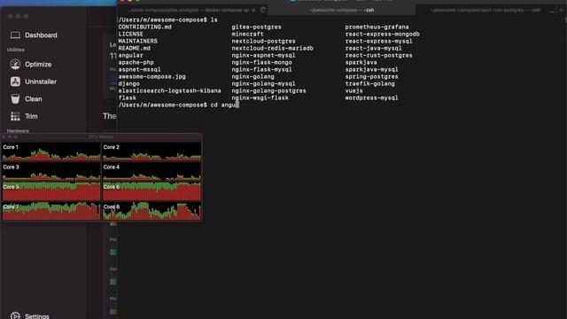
Task: Click the Trim grid icon
Action: tap(15, 116)
